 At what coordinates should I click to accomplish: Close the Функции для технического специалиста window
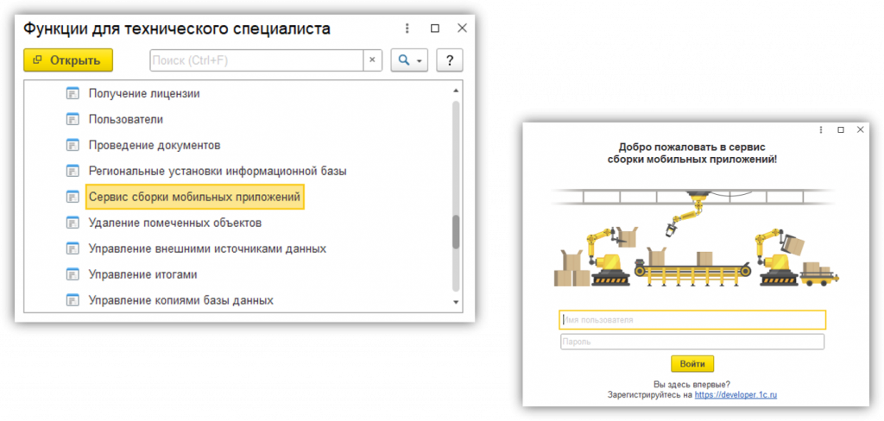462,28
